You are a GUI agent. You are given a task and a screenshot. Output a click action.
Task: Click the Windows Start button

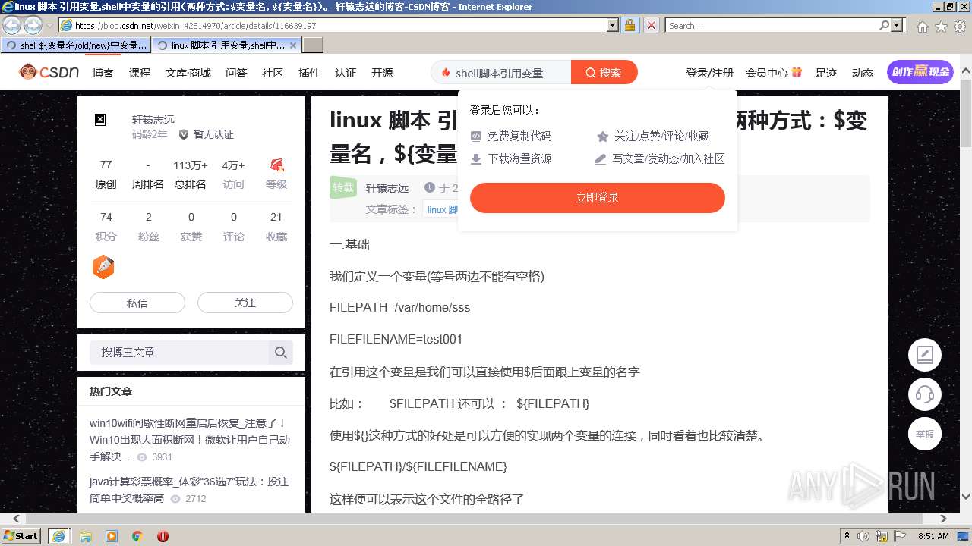click(x=21, y=535)
